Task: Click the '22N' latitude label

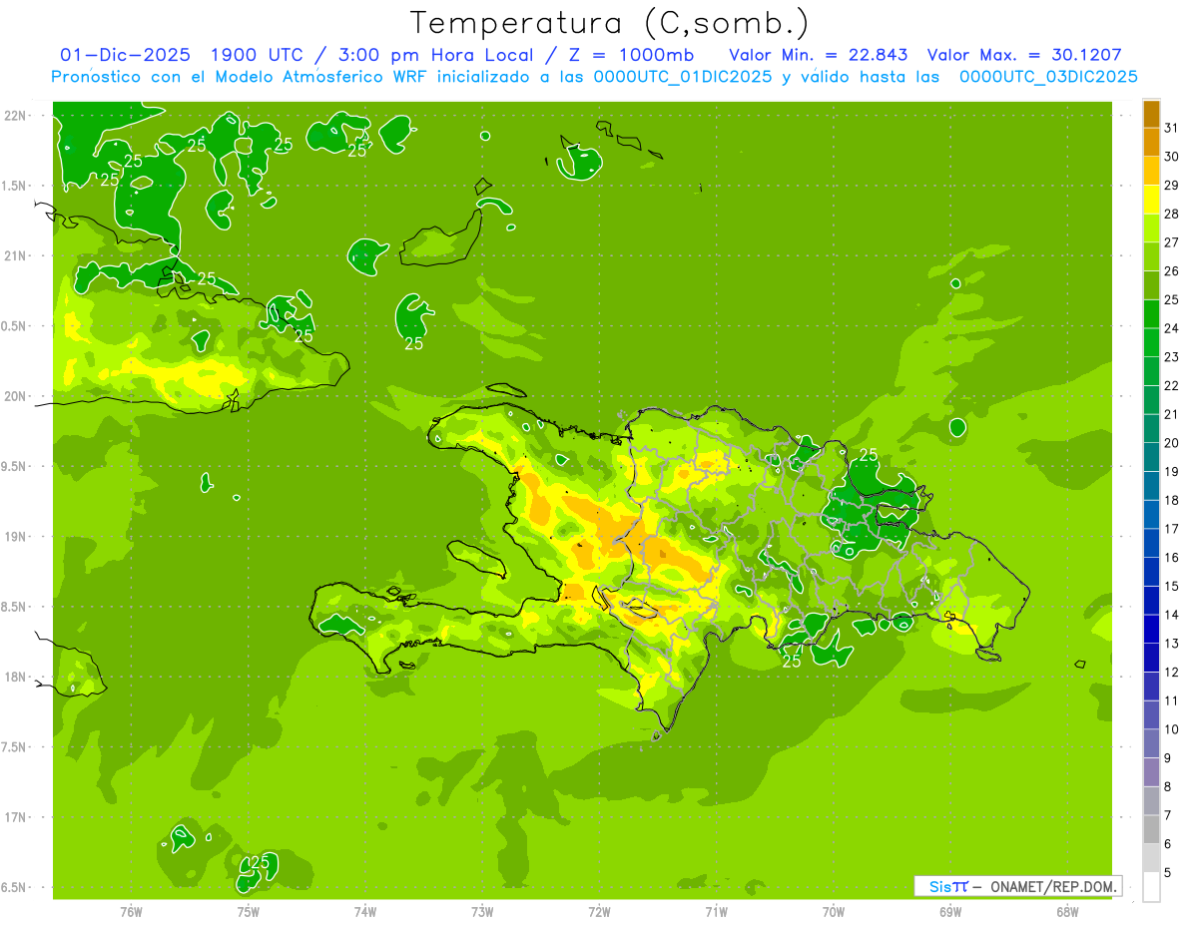Action: [17, 116]
